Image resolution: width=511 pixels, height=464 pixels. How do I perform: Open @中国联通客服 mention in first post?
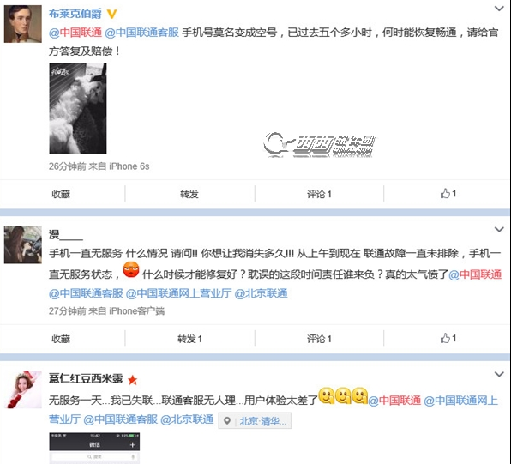(x=142, y=33)
